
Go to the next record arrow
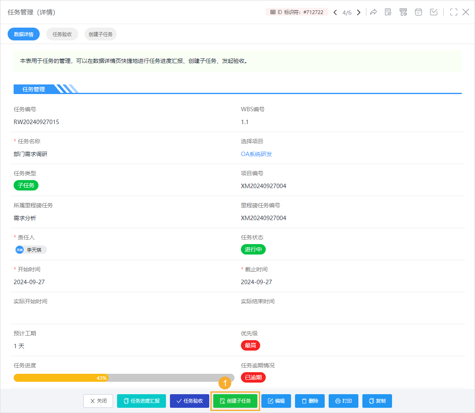pyautogui.click(x=359, y=12)
